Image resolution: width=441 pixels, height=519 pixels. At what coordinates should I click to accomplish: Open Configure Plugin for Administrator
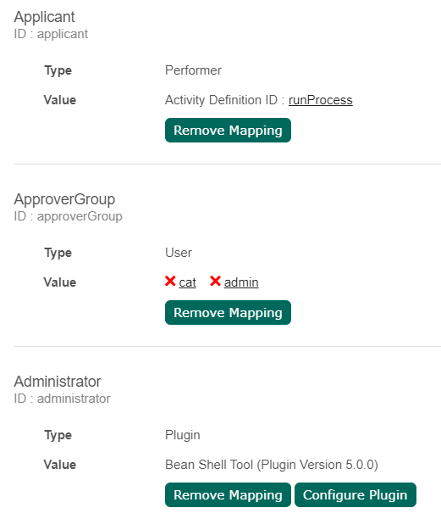[356, 495]
